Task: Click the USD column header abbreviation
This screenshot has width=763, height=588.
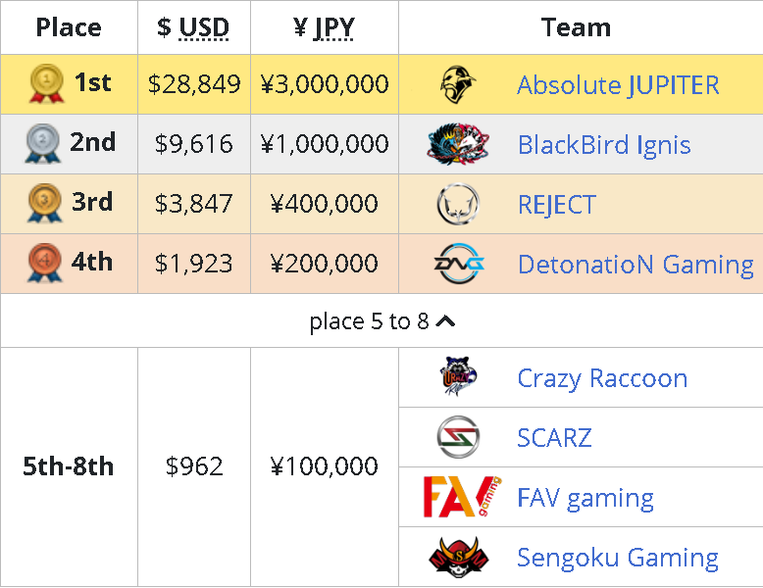Action: pyautogui.click(x=204, y=27)
